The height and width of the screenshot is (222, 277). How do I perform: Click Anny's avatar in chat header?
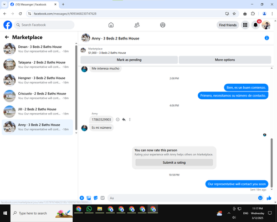pos(86,38)
